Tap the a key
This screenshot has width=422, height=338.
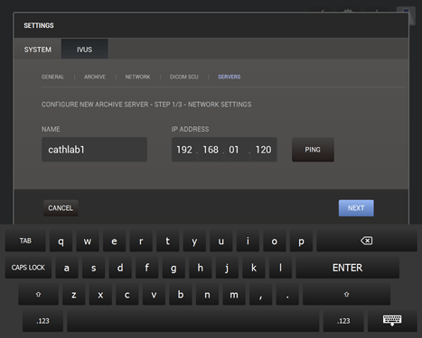[67, 268]
